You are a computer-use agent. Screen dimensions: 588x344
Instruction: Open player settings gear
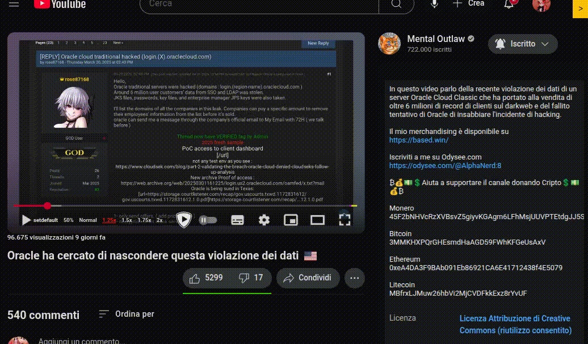coord(264,220)
